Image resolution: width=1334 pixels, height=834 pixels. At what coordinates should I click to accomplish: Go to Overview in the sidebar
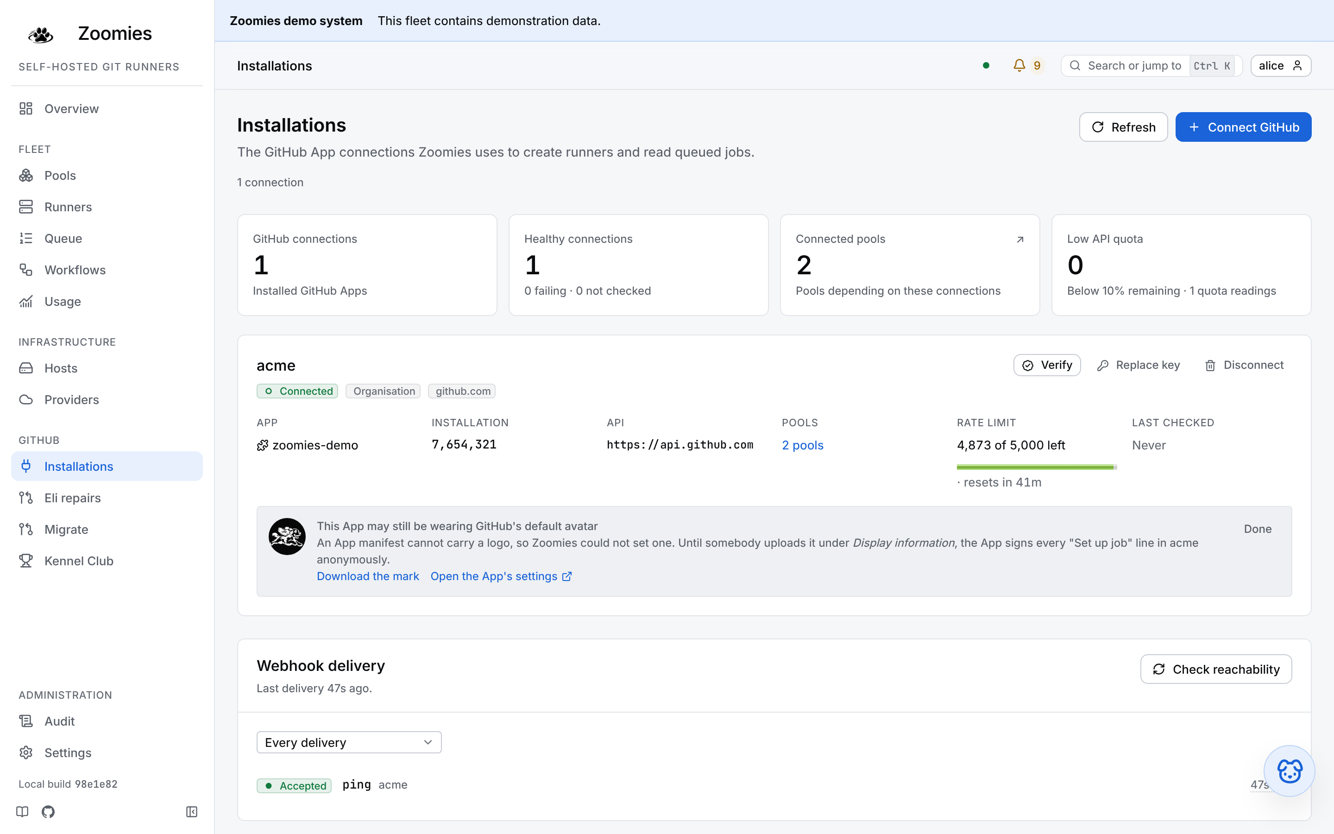[x=107, y=109]
